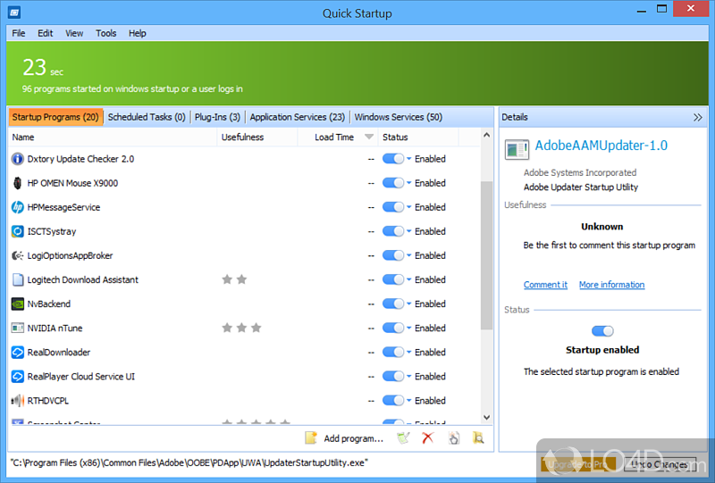Toggle the Startup enabled switch in Details

(x=602, y=331)
